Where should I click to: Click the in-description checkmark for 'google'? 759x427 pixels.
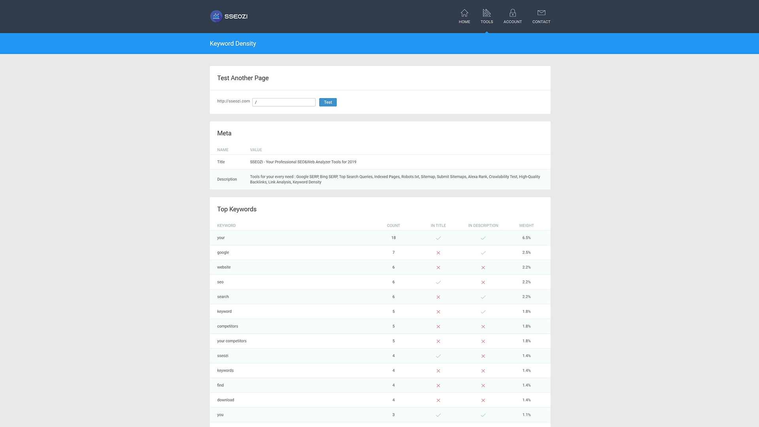pyautogui.click(x=483, y=253)
